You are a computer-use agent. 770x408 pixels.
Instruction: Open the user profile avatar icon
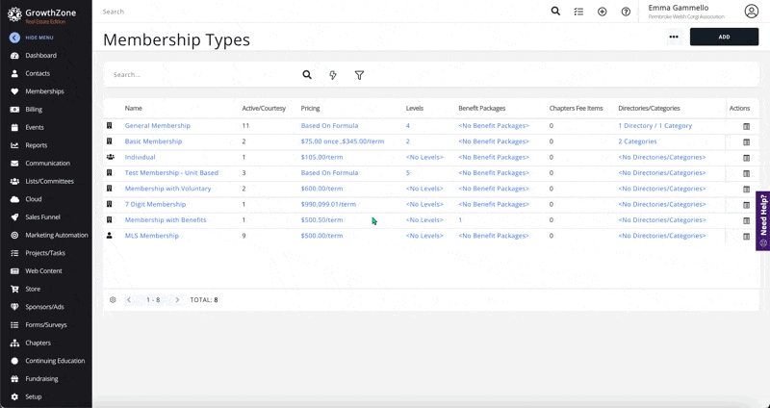coord(751,12)
